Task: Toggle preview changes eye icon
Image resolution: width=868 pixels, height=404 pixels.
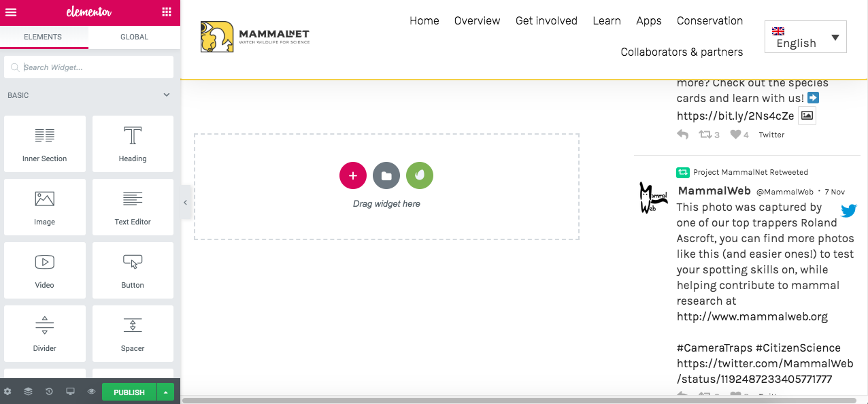Action: (91, 392)
